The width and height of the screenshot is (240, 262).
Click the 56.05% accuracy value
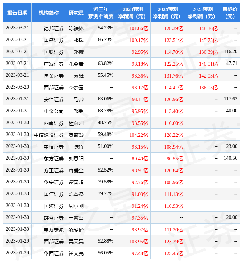point(105,253)
